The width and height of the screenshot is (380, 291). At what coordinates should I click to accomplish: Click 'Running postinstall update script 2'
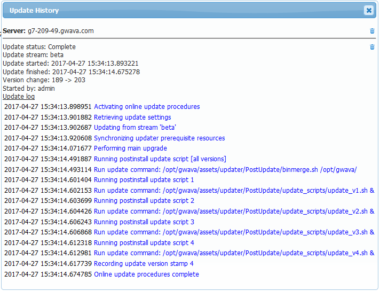(144, 201)
